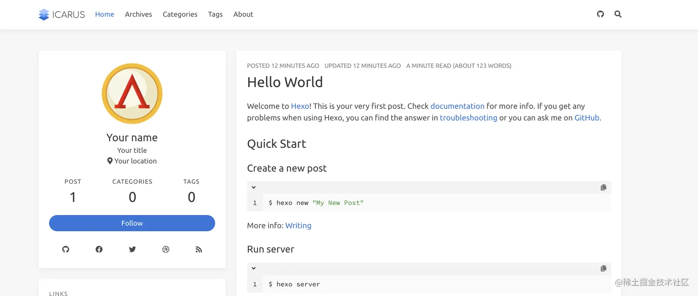The image size is (698, 296).
Task: Click the GitHub icon in the navbar
Action: point(600,14)
